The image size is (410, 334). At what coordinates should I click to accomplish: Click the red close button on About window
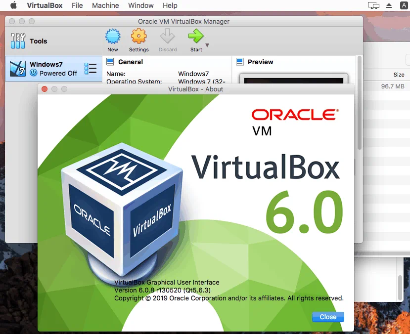tap(45, 89)
